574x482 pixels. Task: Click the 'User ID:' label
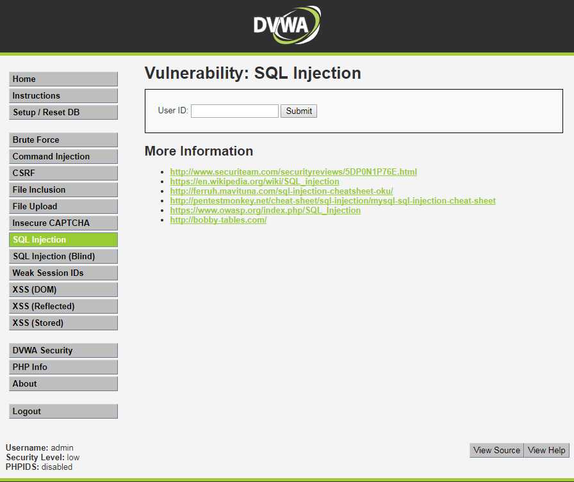click(x=173, y=111)
